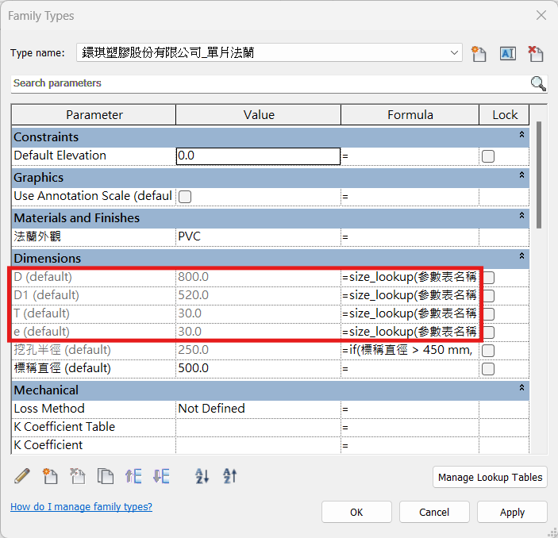Collapse the Constraints section
This screenshot has height=538, width=558.
(521, 136)
